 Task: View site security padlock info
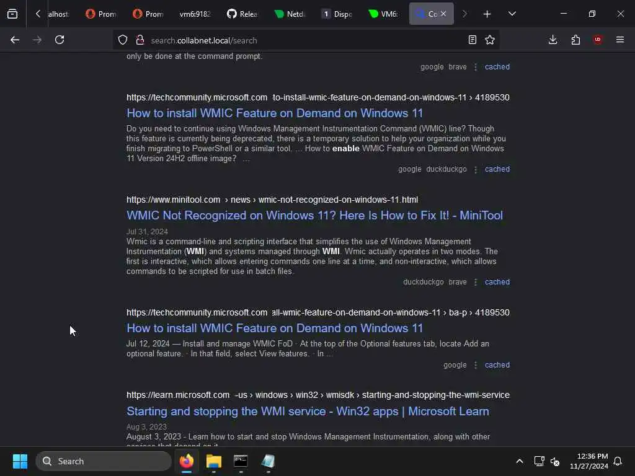pyautogui.click(x=140, y=40)
